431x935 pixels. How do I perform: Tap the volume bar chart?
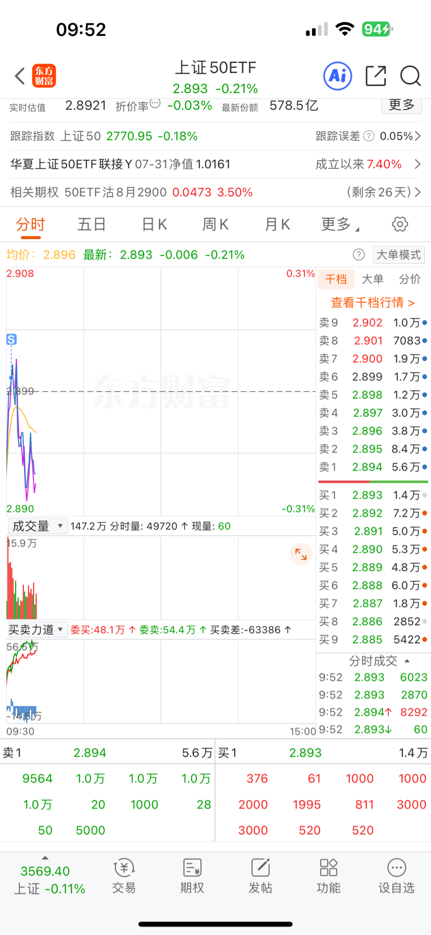[x=161, y=578]
